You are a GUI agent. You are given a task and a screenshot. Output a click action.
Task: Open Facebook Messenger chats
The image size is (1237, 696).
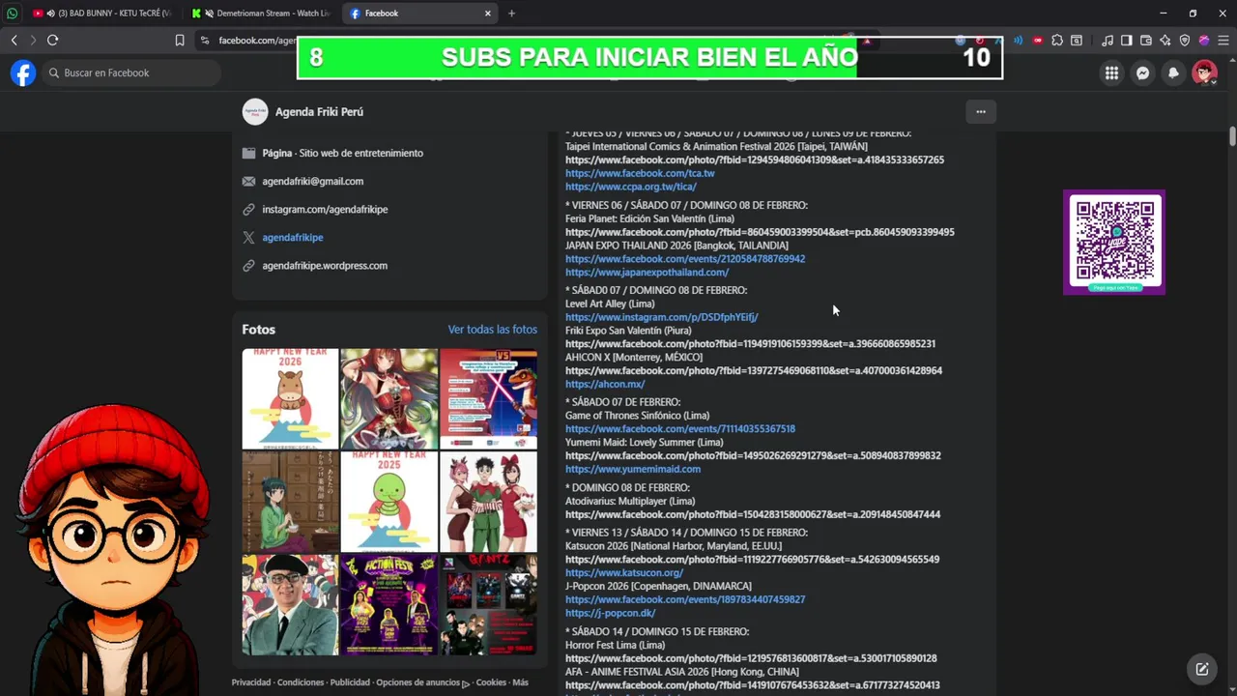pos(1142,72)
